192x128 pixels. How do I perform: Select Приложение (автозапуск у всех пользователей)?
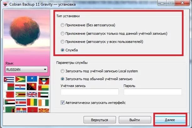[63, 42]
